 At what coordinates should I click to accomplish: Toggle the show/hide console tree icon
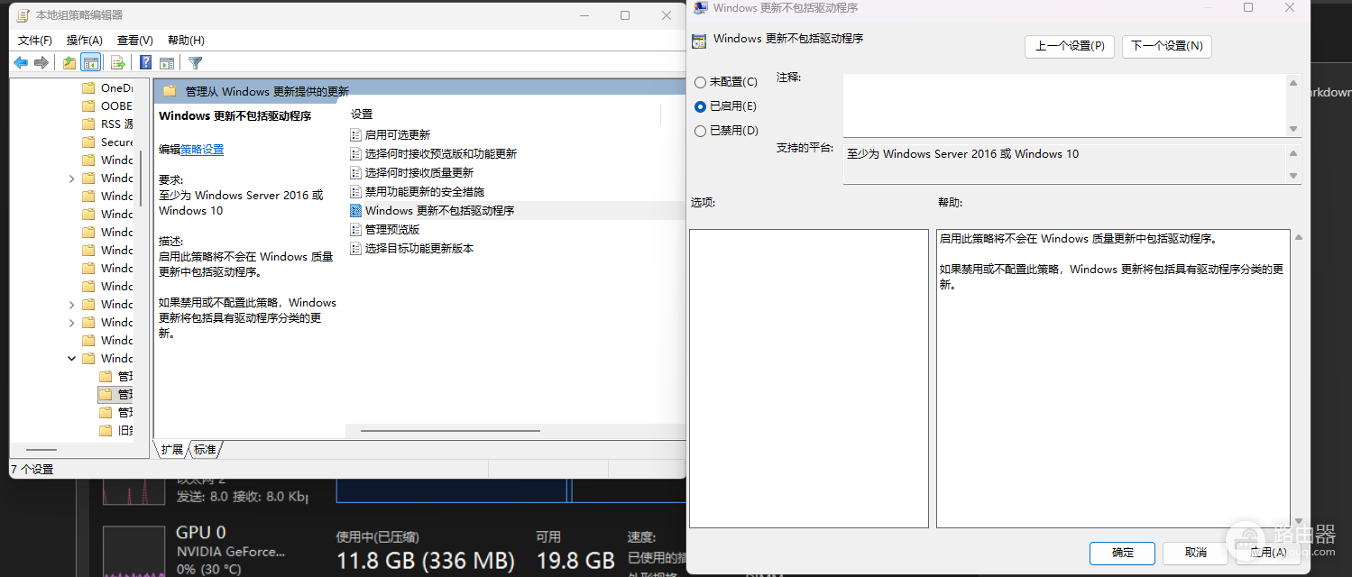pyautogui.click(x=90, y=62)
